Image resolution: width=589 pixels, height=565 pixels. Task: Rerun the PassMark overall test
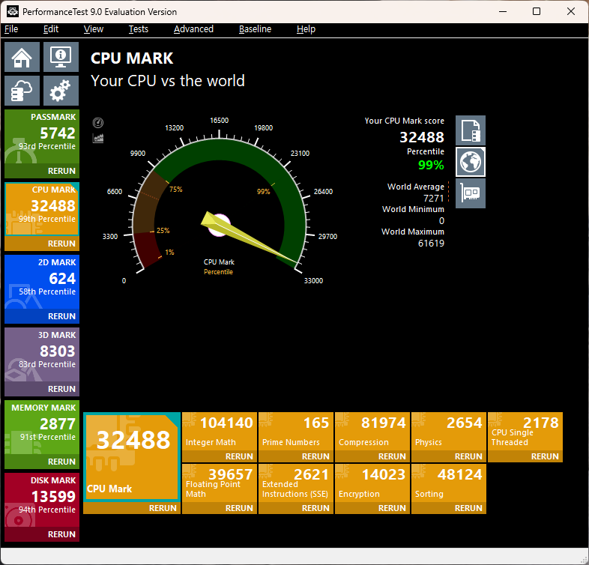(x=42, y=171)
